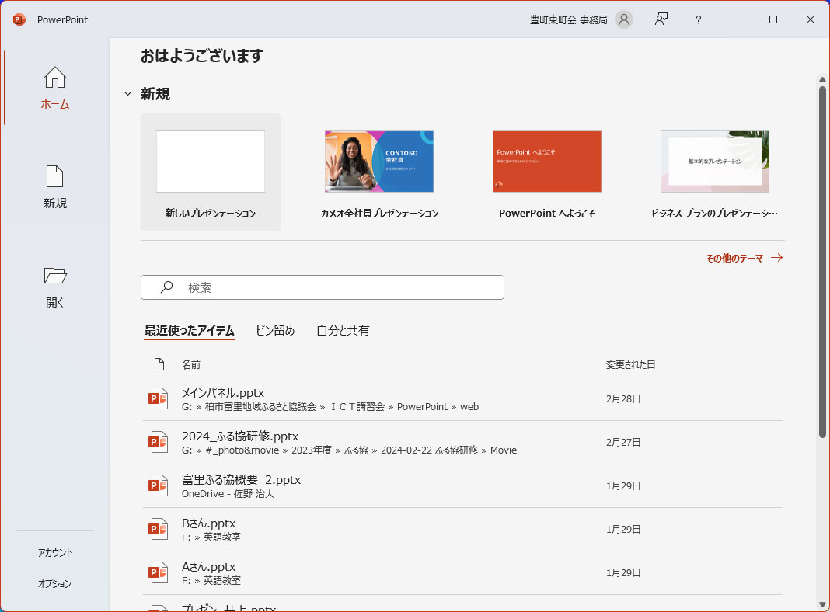Viewport: 830px width, 612px height.
Task: Open オプション in the sidebar
Action: click(54, 583)
